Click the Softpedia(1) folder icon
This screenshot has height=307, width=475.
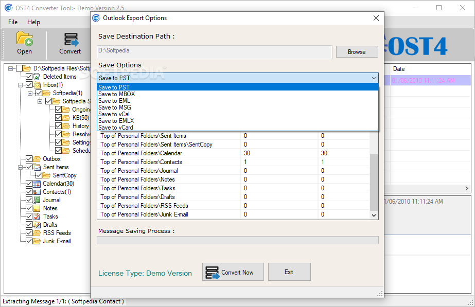pyautogui.click(x=46, y=93)
